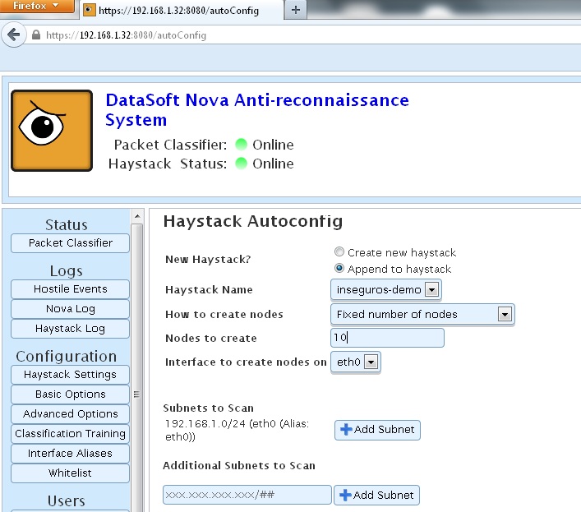Click Add Subnet next to 192.168.1.0/24

377,430
